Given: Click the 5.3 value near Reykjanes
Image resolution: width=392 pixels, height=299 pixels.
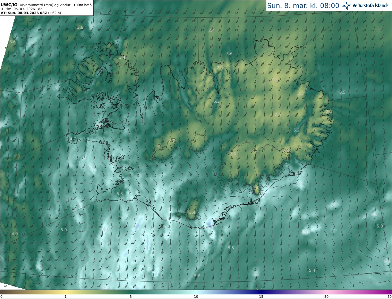Looking at the screenshot, I should coord(120,194).
